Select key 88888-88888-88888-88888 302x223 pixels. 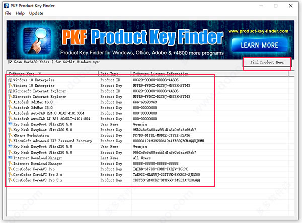click(x=156, y=163)
